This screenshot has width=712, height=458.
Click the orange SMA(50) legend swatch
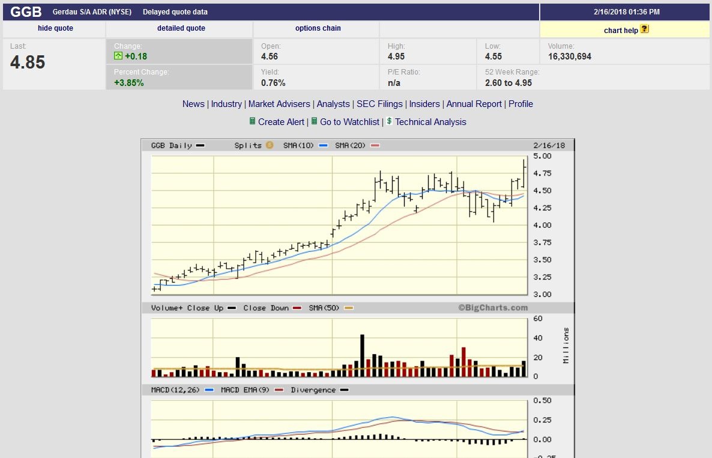349,308
